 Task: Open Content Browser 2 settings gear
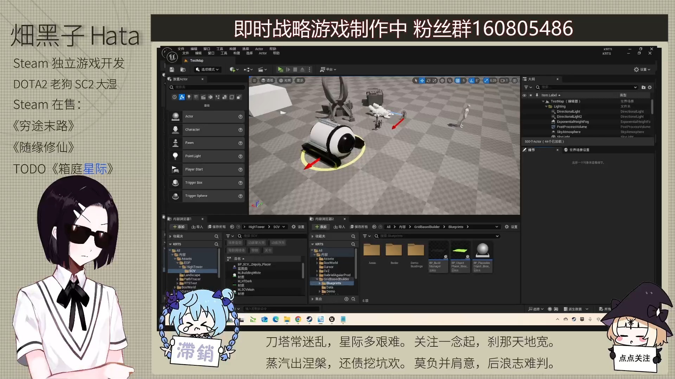511,227
